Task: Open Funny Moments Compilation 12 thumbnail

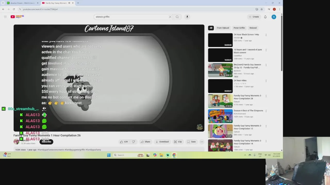Action: [220, 131]
